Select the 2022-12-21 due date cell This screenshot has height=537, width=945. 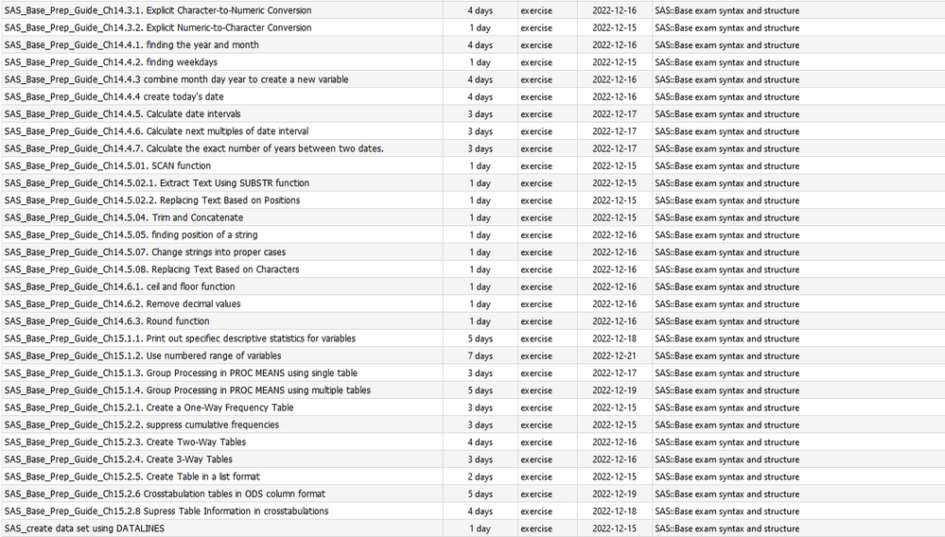tap(614, 355)
